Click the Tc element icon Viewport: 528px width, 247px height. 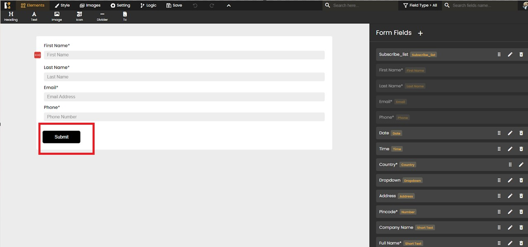125,16
